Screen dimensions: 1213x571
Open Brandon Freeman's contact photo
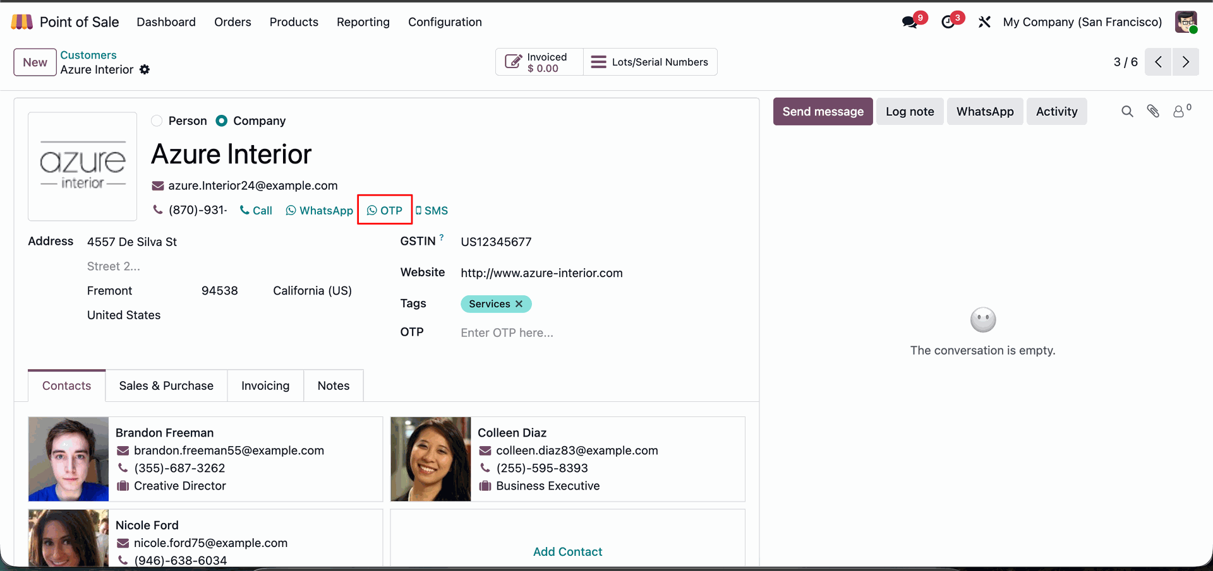pyautogui.click(x=68, y=459)
